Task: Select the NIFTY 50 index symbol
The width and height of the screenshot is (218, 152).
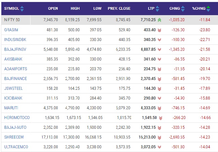Action: point(12,20)
